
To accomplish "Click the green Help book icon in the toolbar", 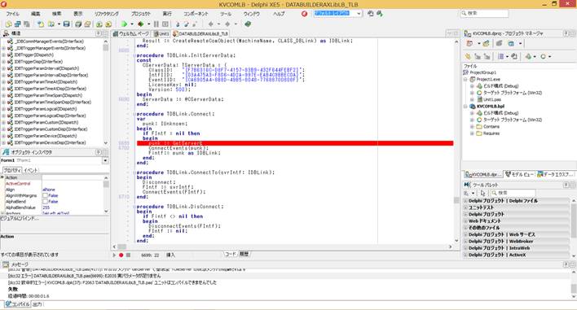I will tap(248, 24).
